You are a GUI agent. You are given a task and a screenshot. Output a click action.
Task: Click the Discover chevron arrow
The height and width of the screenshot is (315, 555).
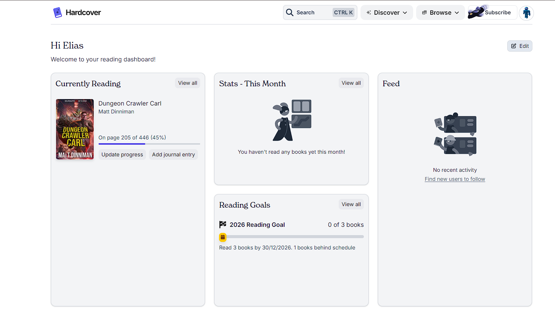point(405,13)
